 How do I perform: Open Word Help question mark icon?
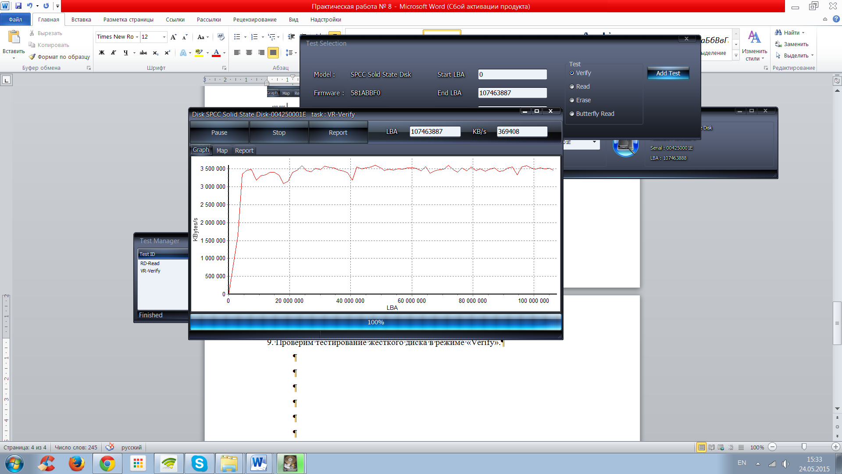(836, 19)
